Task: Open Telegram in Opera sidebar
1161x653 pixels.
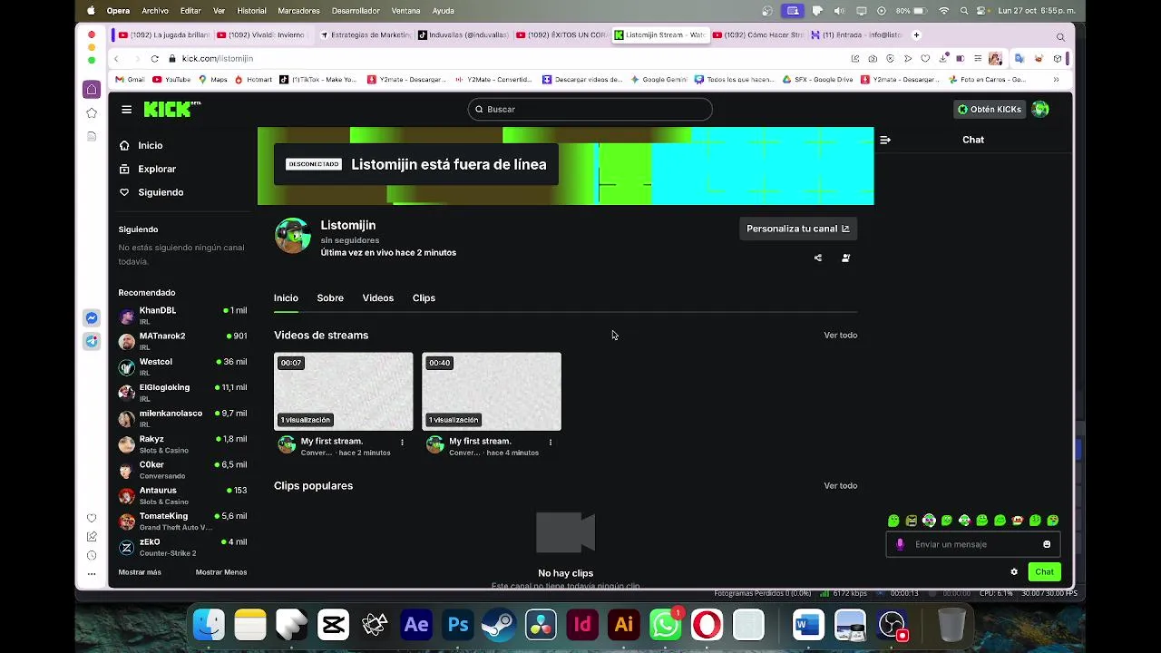Action: pyautogui.click(x=92, y=341)
